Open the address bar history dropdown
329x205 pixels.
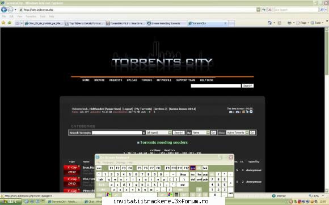[x=258, y=10]
